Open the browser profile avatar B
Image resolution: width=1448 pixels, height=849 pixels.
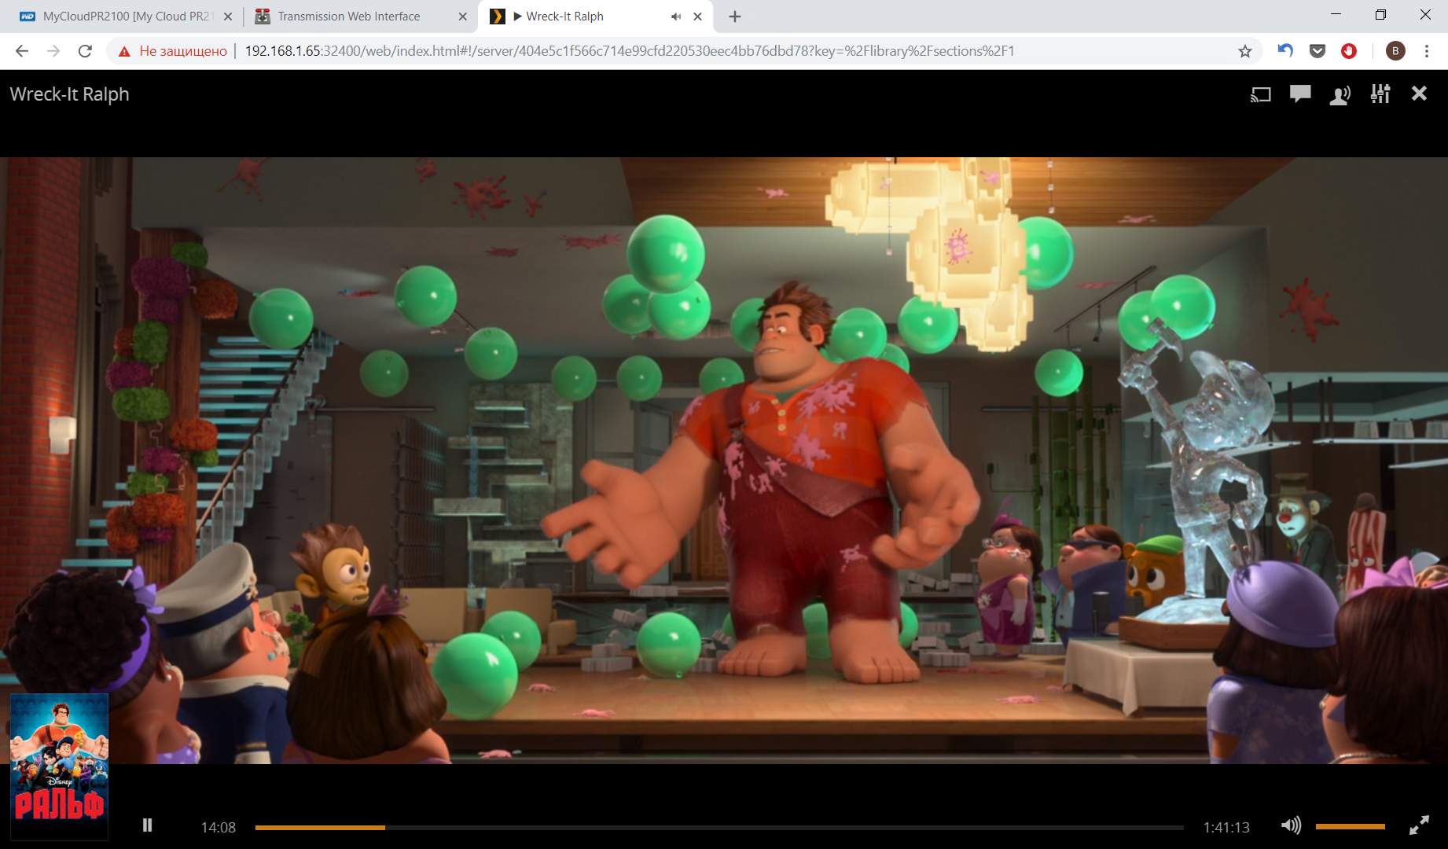point(1395,51)
